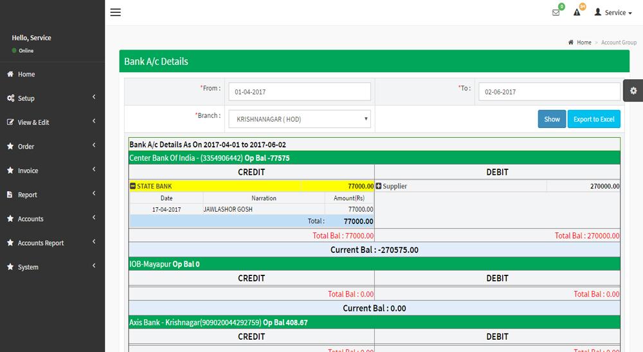Click the user avatar icon beside Service
The image size is (643, 352).
[598, 12]
